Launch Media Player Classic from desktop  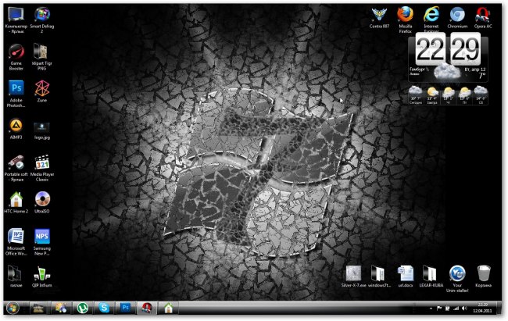(42, 162)
